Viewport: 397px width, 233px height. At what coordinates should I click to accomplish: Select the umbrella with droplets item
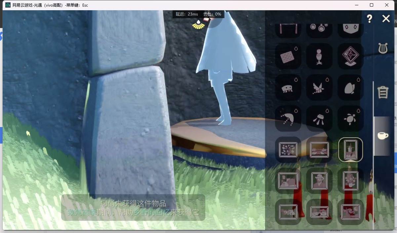288,119
